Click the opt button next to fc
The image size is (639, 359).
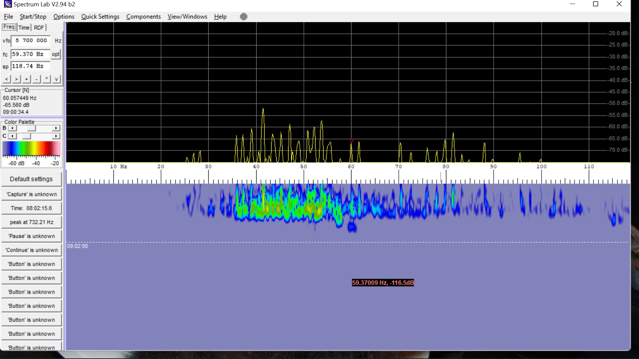pos(56,54)
